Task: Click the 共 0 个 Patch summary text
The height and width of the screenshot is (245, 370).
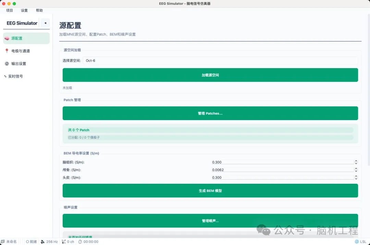Action: tap(79, 130)
